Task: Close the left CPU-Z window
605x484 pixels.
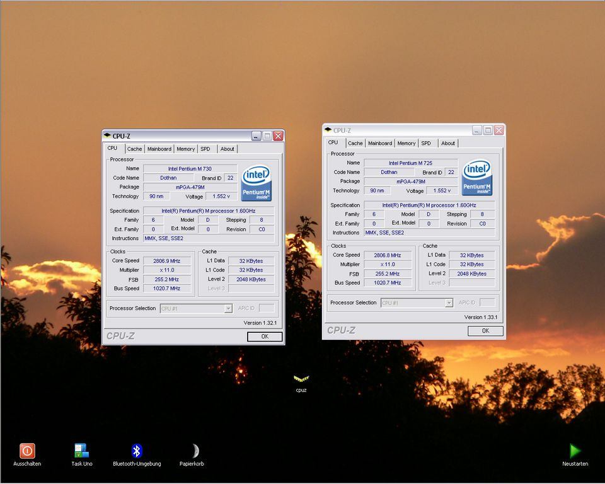Action: tap(278, 136)
